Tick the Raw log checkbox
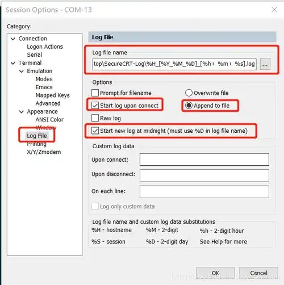This screenshot has width=284, height=285. [x=95, y=118]
